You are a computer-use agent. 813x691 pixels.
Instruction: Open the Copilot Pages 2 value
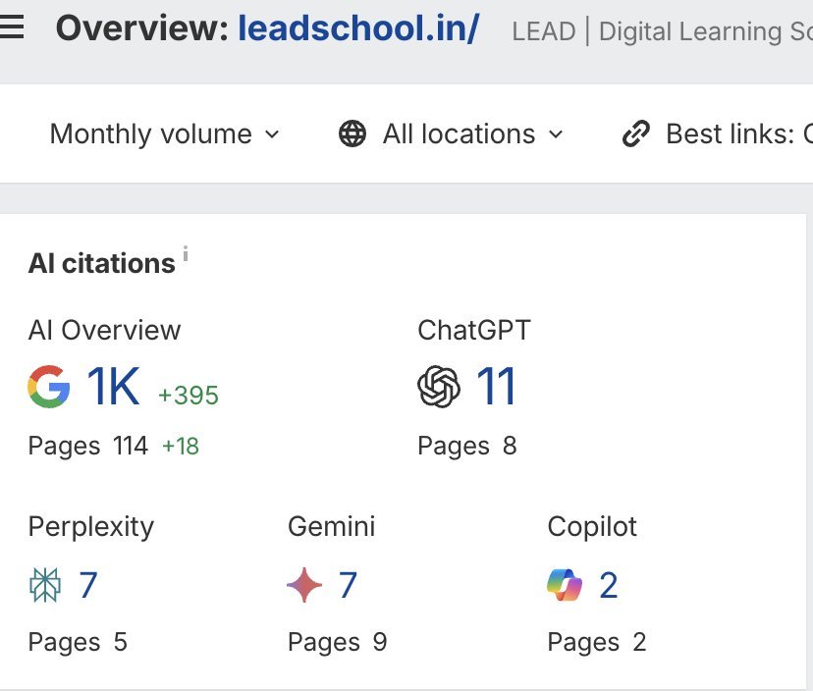click(x=639, y=642)
